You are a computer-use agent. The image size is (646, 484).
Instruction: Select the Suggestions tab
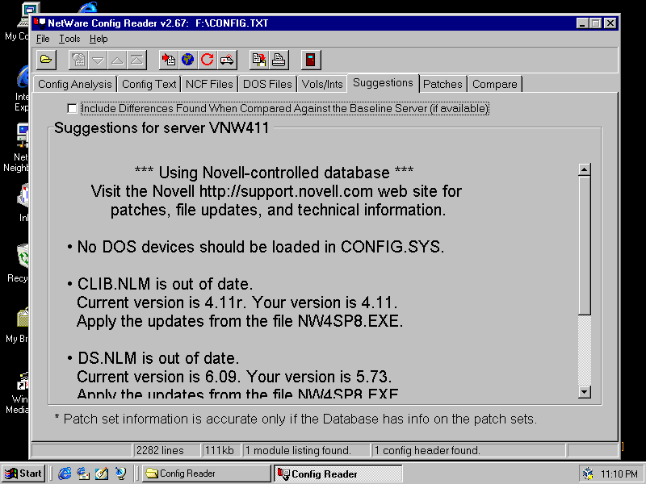click(383, 83)
